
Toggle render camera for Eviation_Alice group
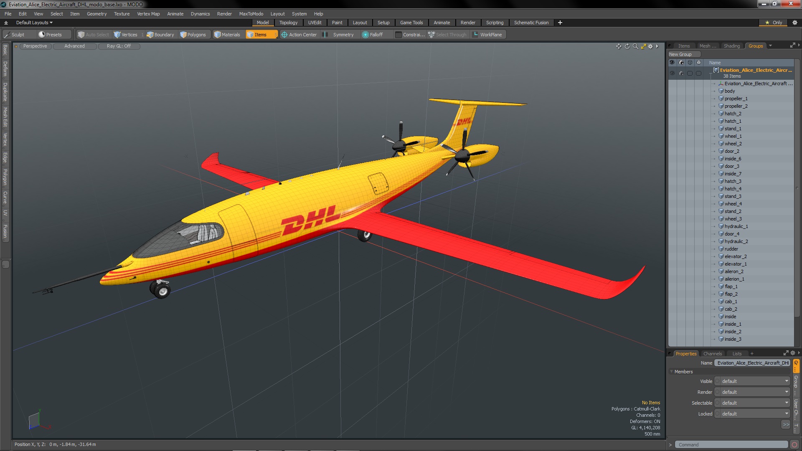click(681, 73)
